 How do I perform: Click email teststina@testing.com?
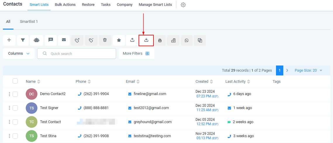pos(152,136)
